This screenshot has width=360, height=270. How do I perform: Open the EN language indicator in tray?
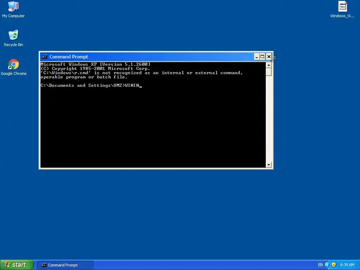320,265
